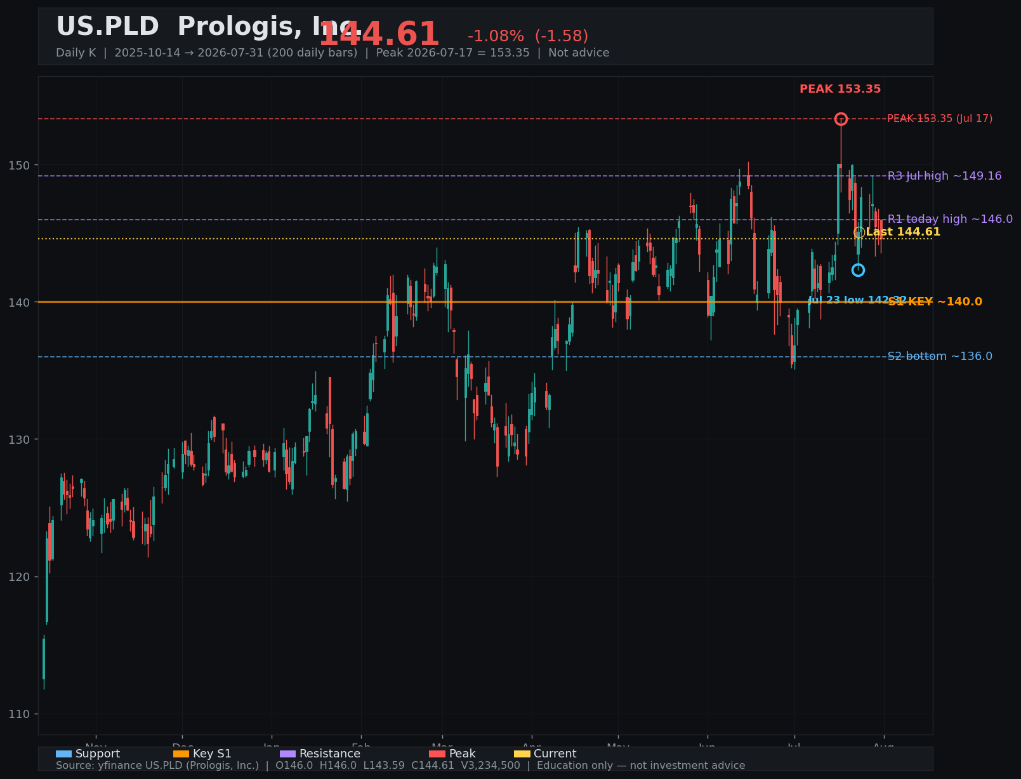The height and width of the screenshot is (779, 1021).
Task: Click the "R3 Jul high ~149.16" resistance label
Action: (945, 176)
